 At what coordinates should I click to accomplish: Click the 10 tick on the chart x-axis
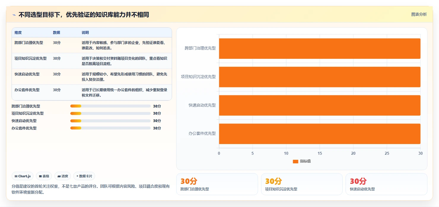pyautogui.click(x=286, y=153)
